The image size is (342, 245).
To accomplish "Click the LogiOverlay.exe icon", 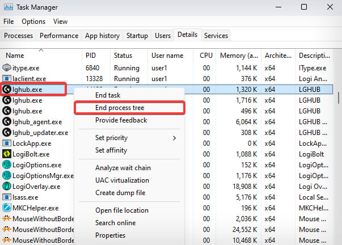I will pyautogui.click(x=7, y=187).
